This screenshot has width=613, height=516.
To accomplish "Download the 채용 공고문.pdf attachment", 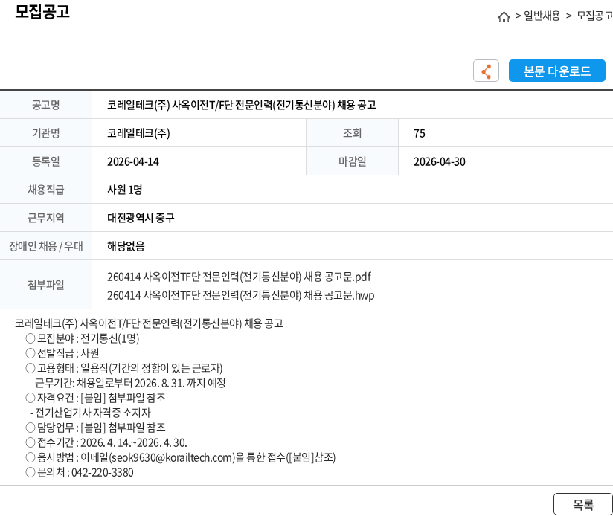I will [239, 277].
